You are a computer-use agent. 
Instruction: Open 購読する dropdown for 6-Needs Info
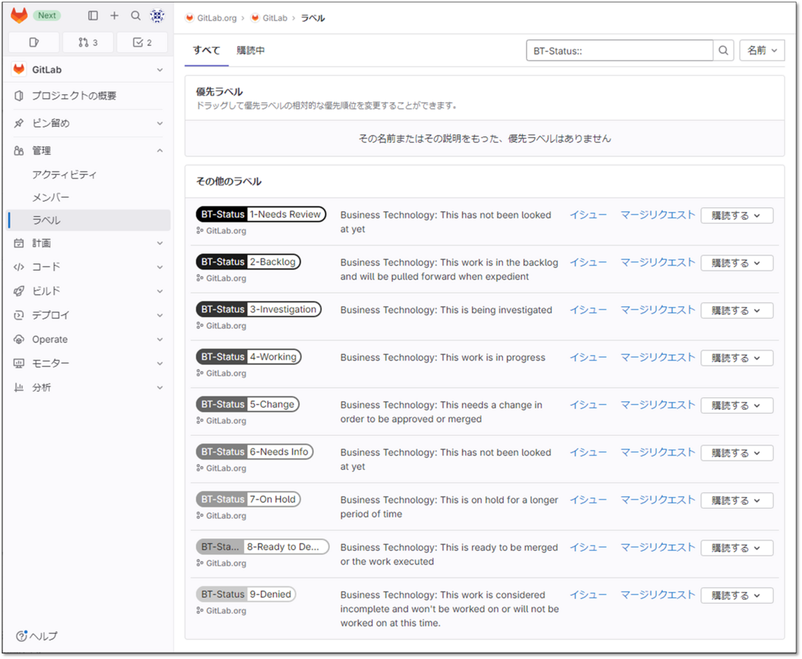click(x=737, y=453)
